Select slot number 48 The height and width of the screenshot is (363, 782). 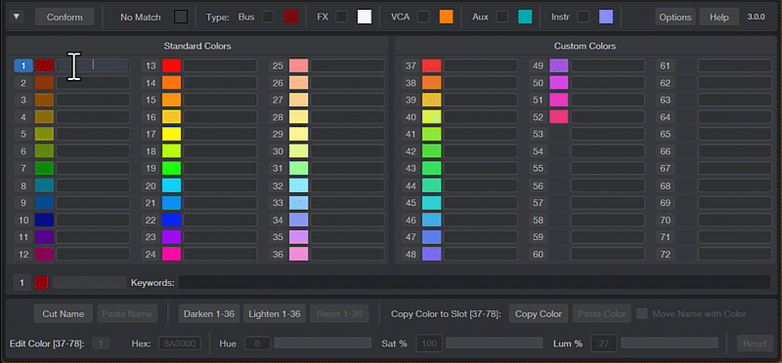pos(411,255)
